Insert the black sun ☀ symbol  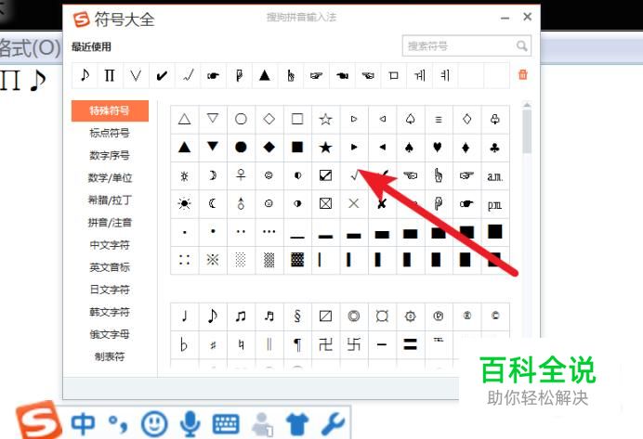coord(185,203)
